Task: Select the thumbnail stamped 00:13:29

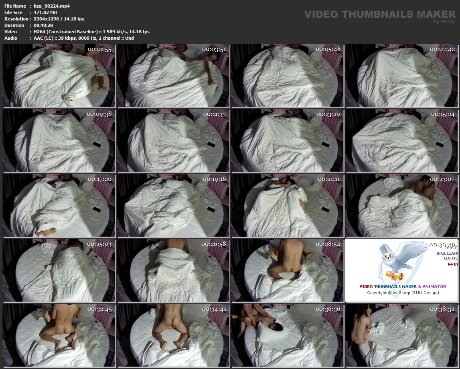Action: pyautogui.click(x=287, y=140)
